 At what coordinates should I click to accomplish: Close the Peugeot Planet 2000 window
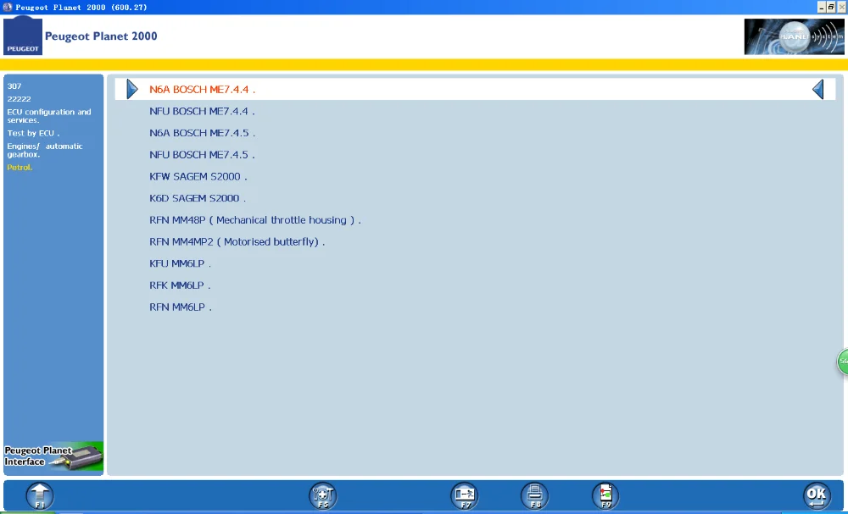[841, 7]
